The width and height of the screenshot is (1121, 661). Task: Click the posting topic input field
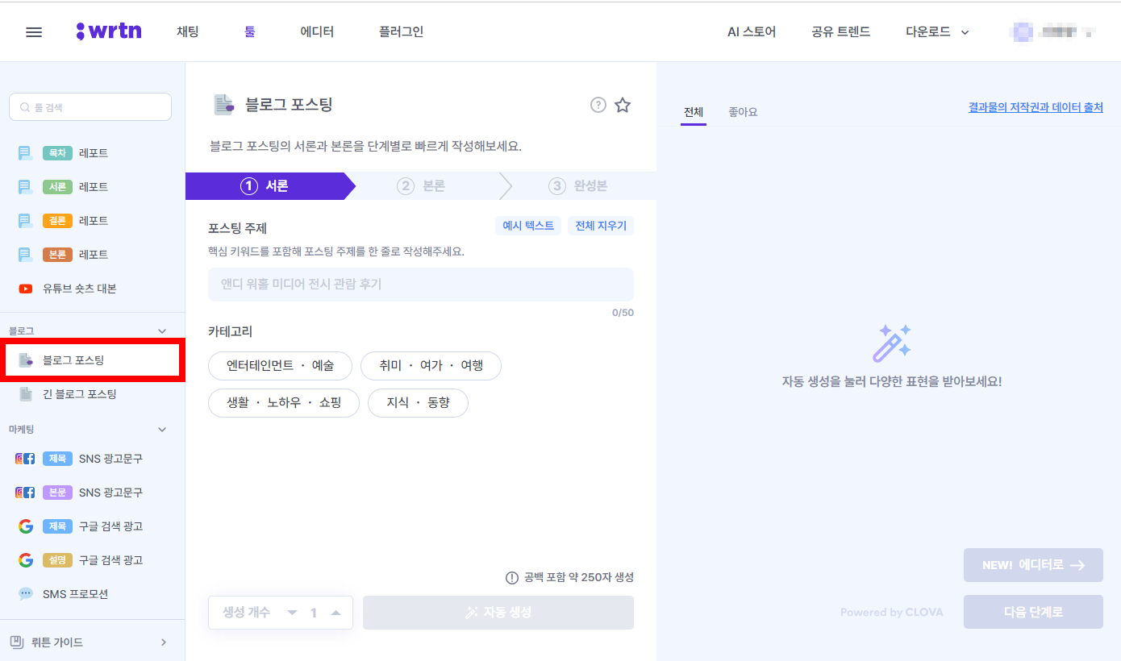[x=420, y=284]
